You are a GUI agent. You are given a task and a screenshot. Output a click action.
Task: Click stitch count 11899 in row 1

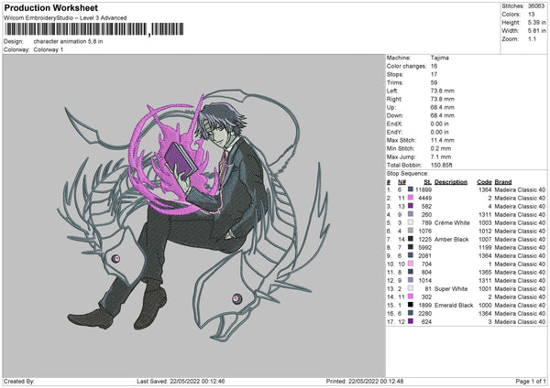click(x=423, y=189)
